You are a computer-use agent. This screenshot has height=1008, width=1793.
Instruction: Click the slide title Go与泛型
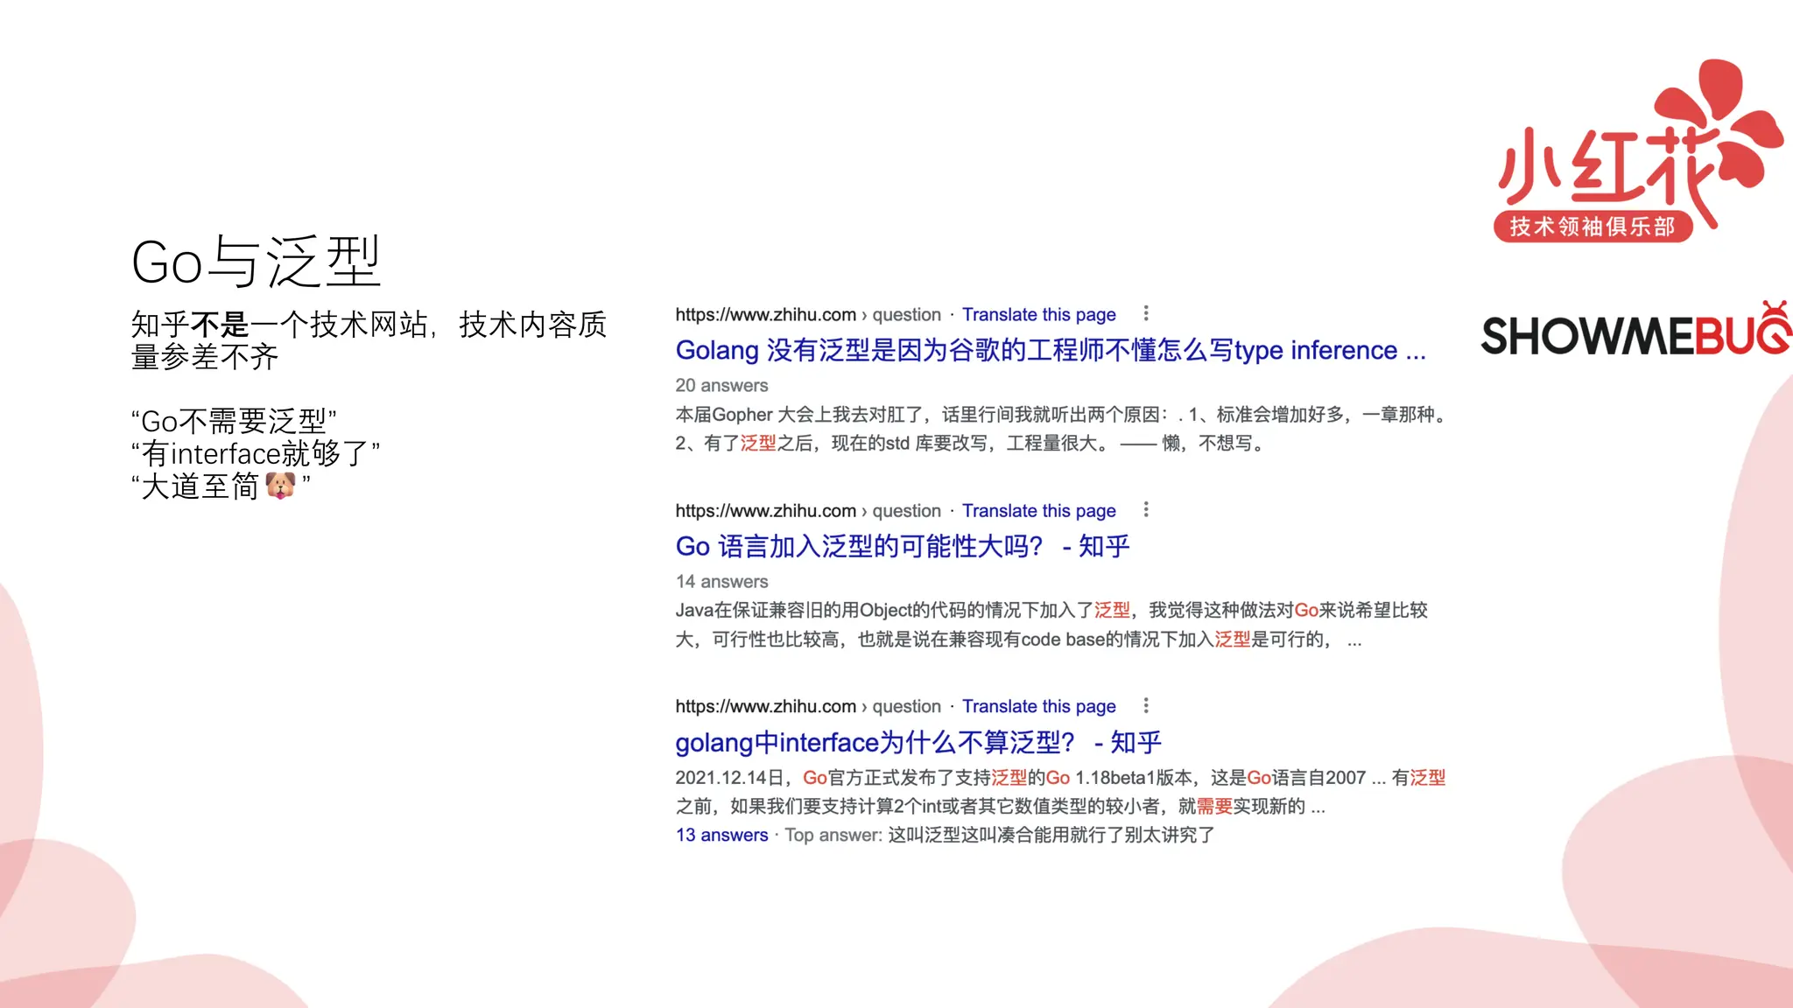point(256,262)
